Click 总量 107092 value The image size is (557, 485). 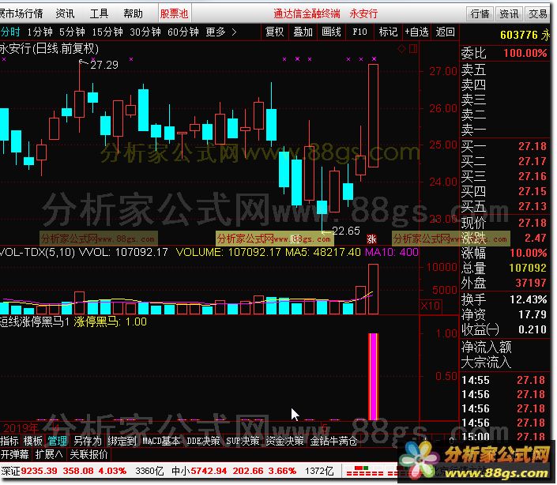528,268
